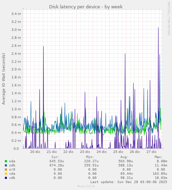The width and height of the screenshot is (172, 190).
Task: Click sdb average value 588.13u
Action: tap(126, 165)
